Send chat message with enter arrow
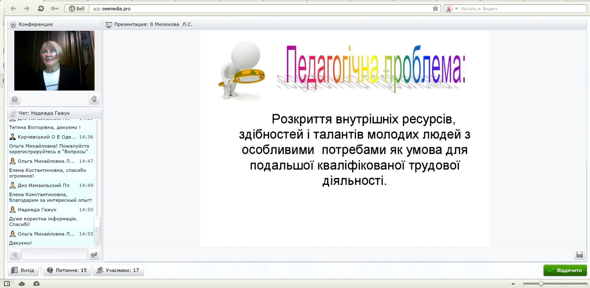The height and width of the screenshot is (288, 590). (94, 254)
